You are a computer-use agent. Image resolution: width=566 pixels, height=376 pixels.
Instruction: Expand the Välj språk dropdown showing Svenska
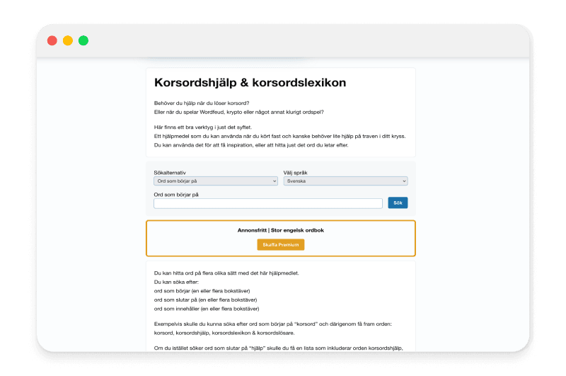tap(345, 181)
